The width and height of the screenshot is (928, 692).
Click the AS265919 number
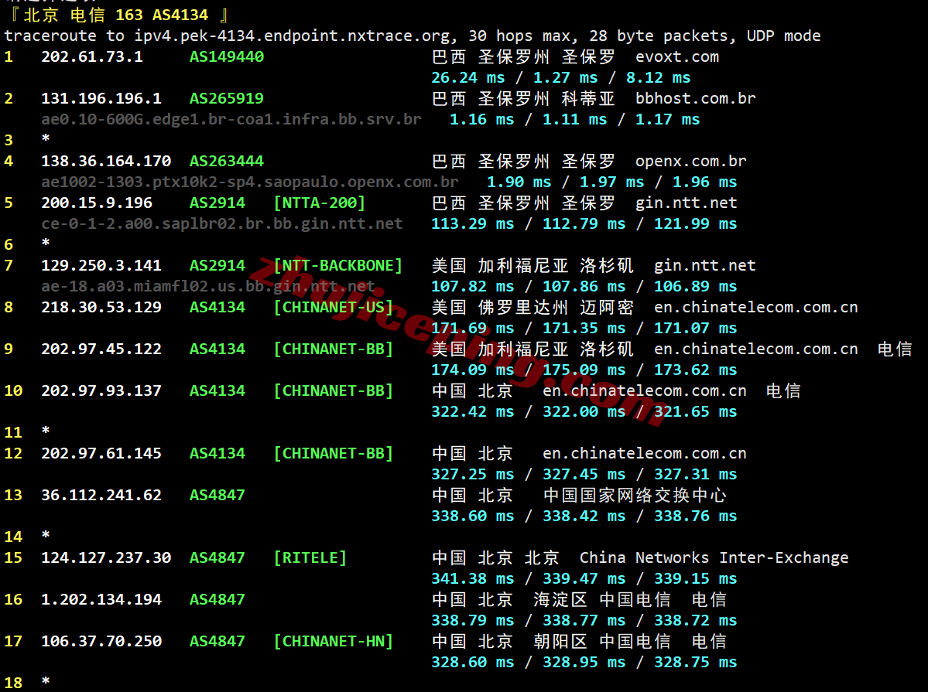coord(227,98)
